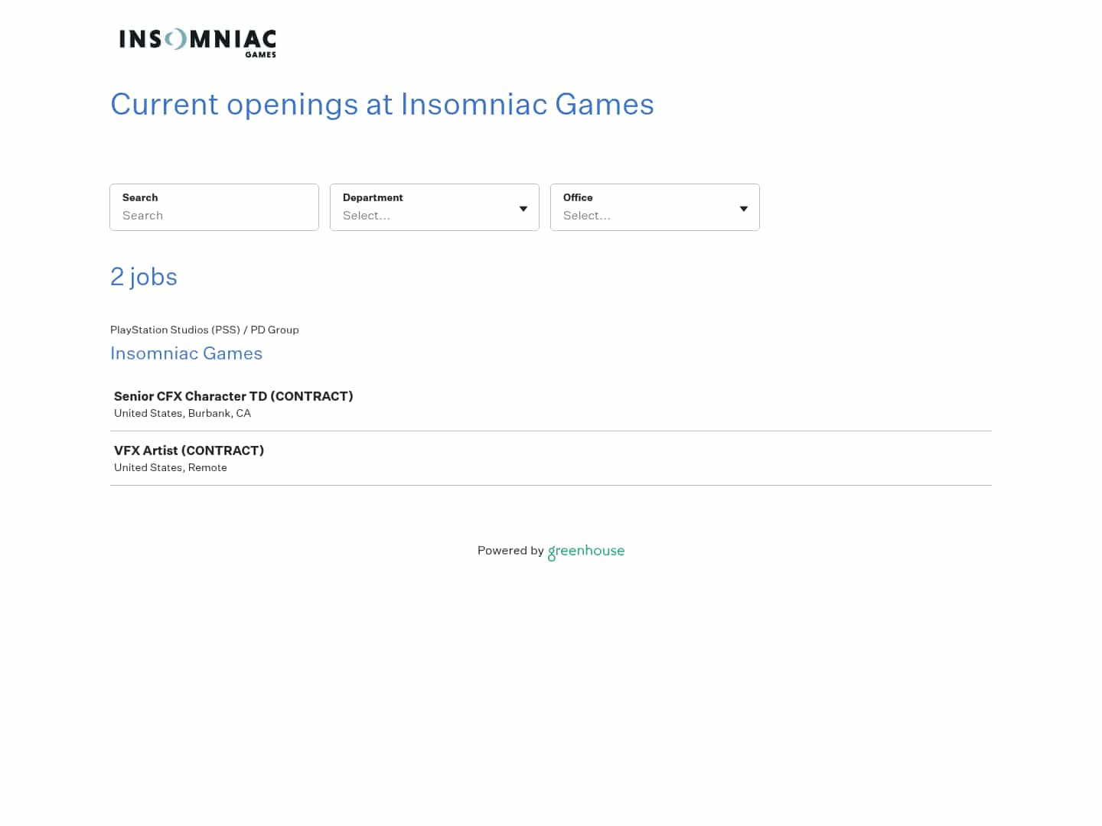Select the Office filter box
The width and height of the screenshot is (1102, 826).
click(655, 207)
